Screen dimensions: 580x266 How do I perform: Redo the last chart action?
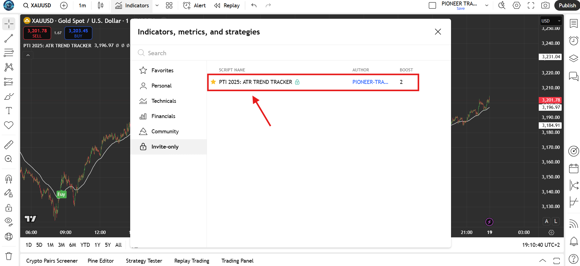coord(268,5)
